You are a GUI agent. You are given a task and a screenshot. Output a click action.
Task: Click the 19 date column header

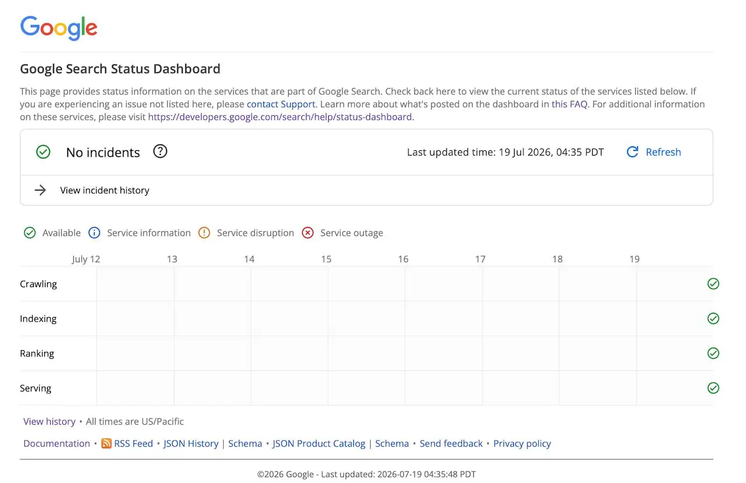(634, 259)
